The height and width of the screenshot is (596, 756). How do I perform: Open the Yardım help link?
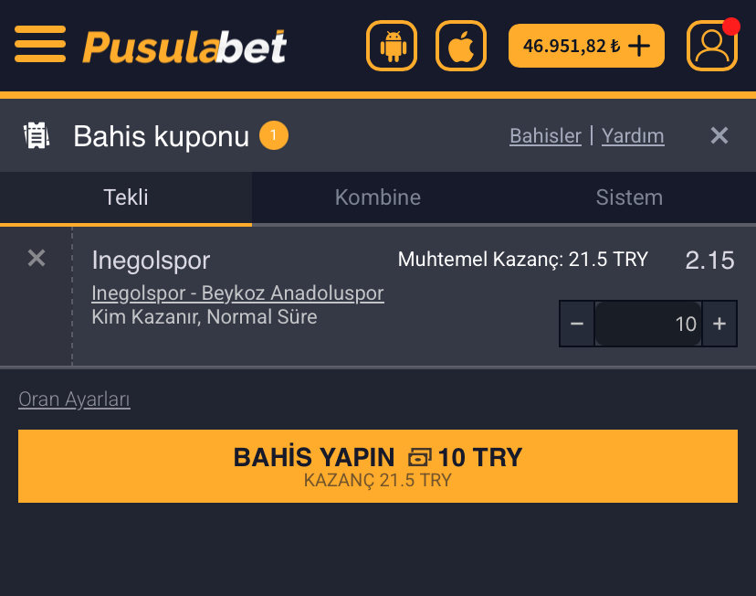pos(633,136)
